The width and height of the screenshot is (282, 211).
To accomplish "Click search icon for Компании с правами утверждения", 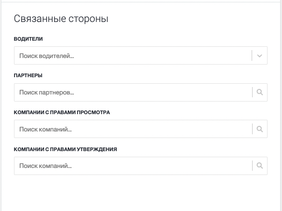I will click(260, 166).
